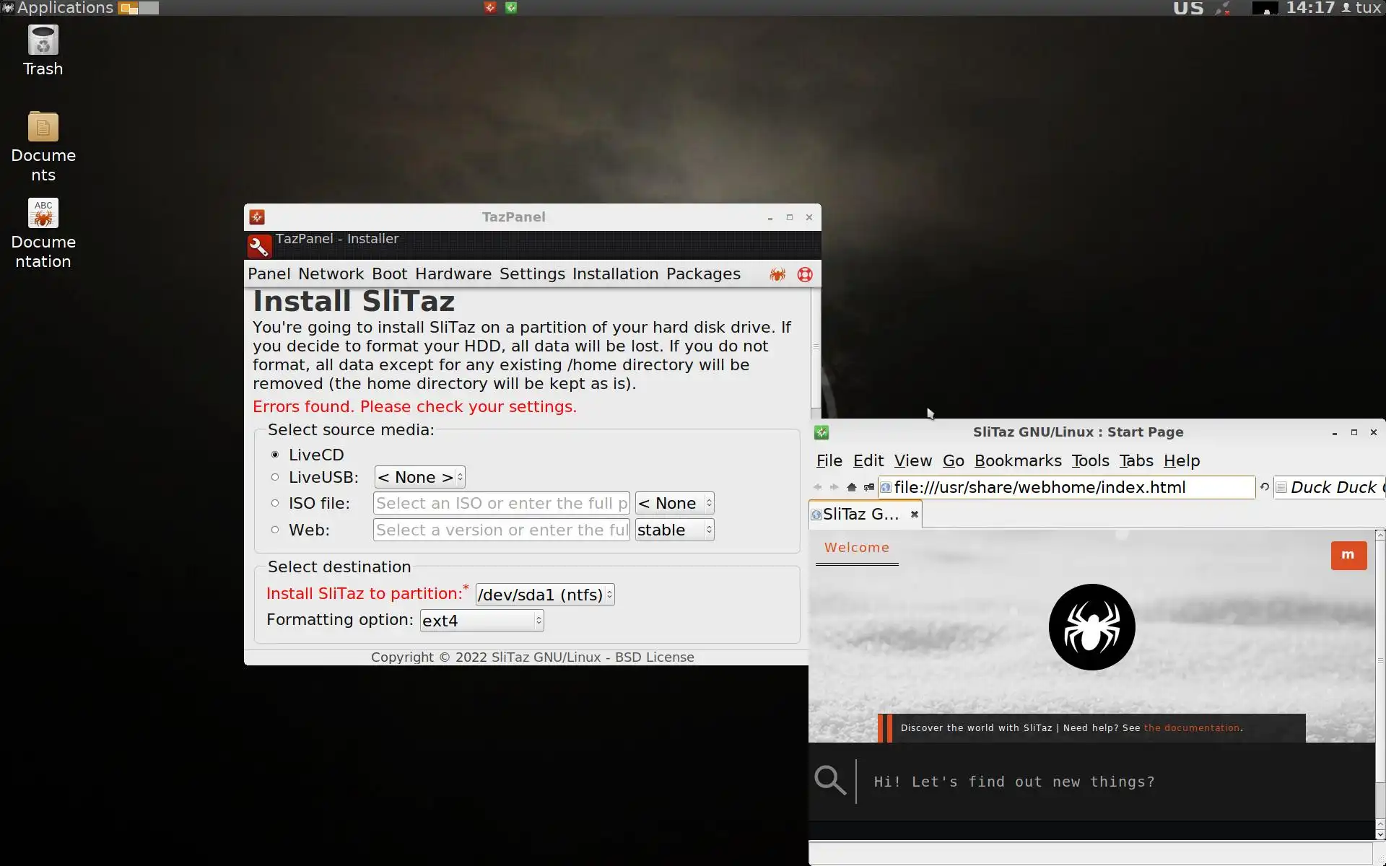Click the Welcome link on start page
This screenshot has width=1386, height=866.
pyautogui.click(x=856, y=548)
